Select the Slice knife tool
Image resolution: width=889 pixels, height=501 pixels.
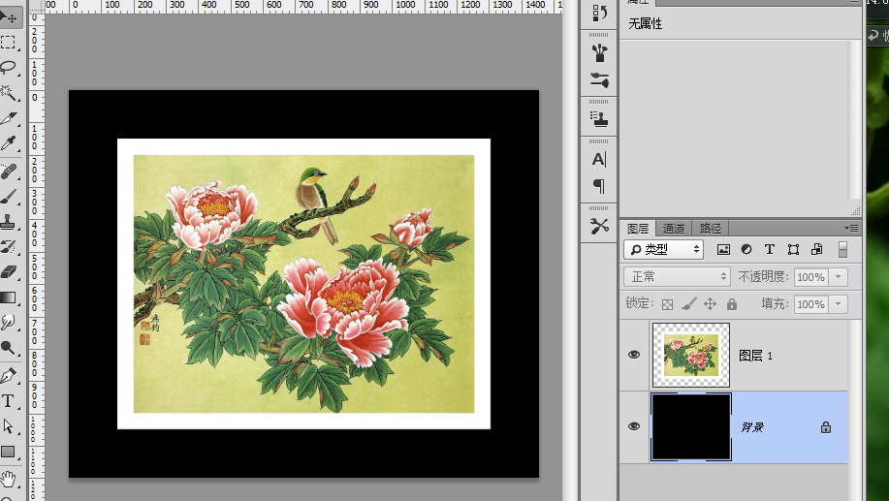pos(9,118)
